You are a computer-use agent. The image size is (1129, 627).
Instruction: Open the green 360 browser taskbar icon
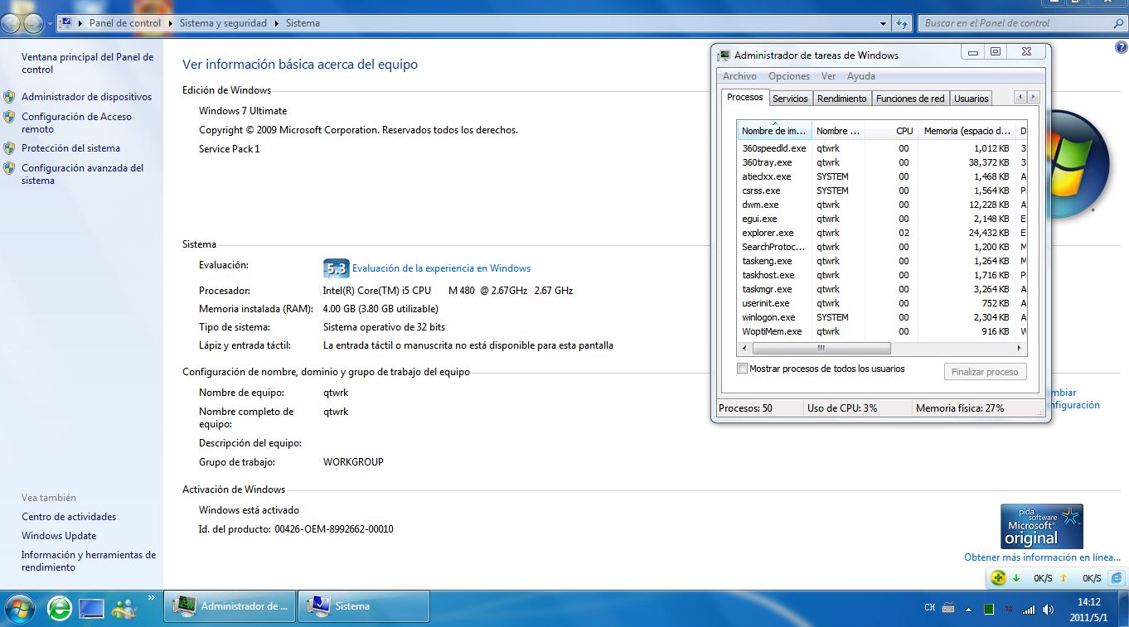[60, 607]
